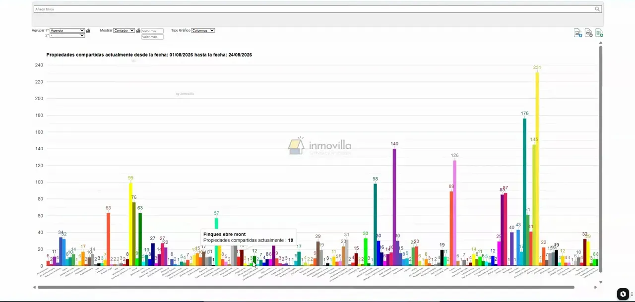Click the sort icon next to Contador dropdown
Image resolution: width=635 pixels, height=302 pixels.
[x=138, y=30]
